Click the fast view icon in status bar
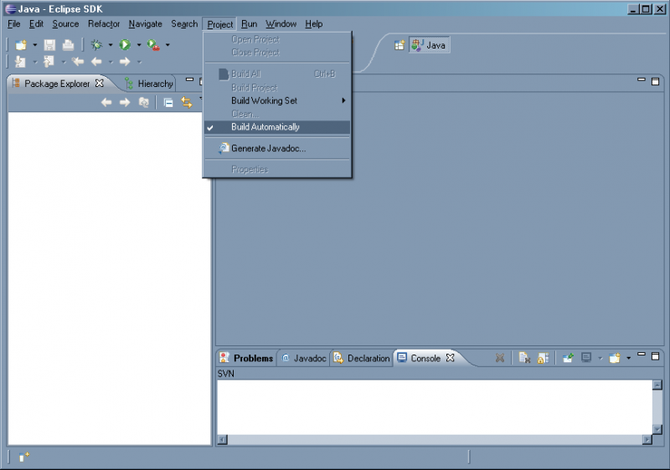The width and height of the screenshot is (670, 470). 24,457
